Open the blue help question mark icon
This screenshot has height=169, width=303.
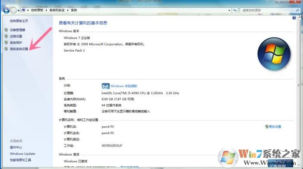(294, 18)
